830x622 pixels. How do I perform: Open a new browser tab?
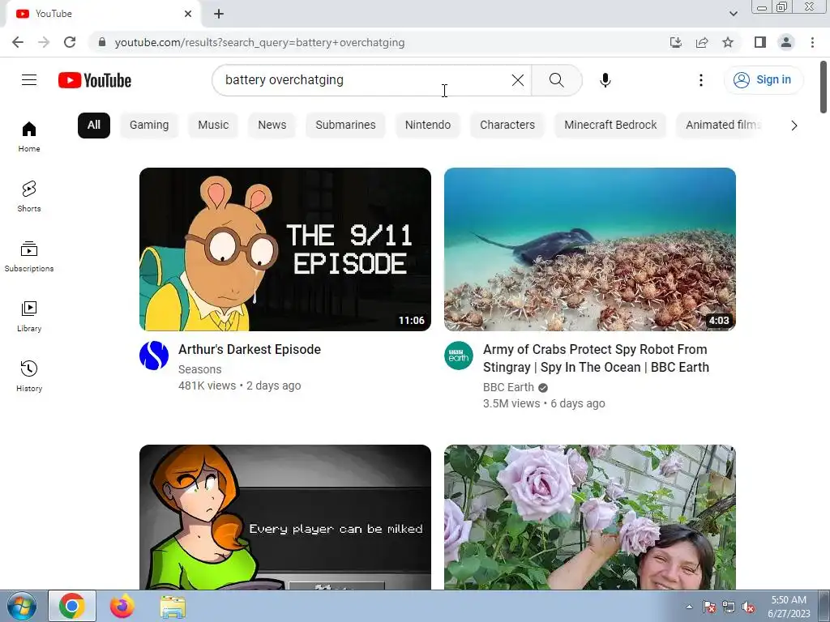point(219,14)
